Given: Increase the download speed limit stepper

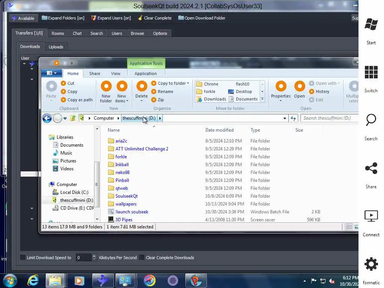Looking at the screenshot, I should click(x=94, y=256).
